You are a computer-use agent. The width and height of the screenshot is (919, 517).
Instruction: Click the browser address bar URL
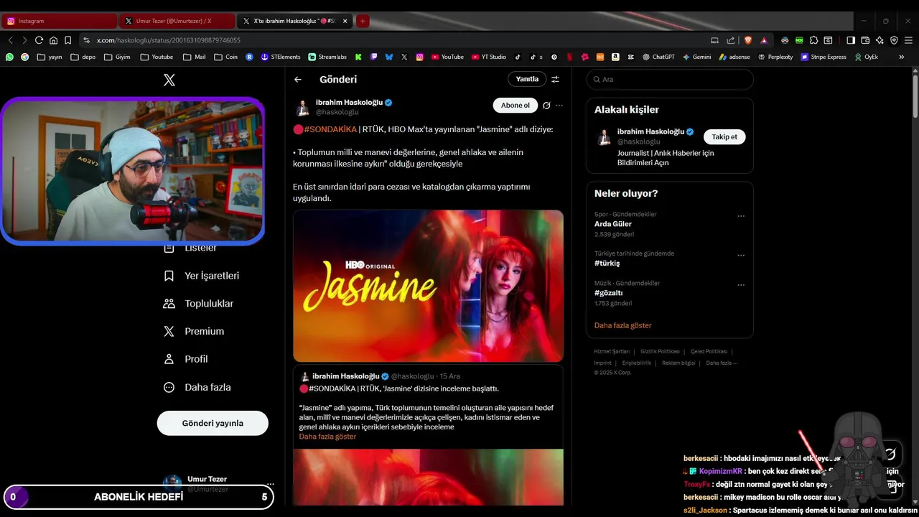168,40
